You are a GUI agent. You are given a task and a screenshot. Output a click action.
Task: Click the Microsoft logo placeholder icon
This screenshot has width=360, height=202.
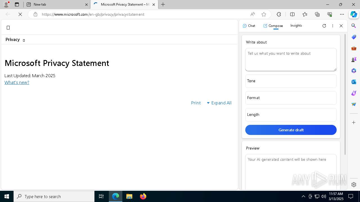click(x=8, y=27)
